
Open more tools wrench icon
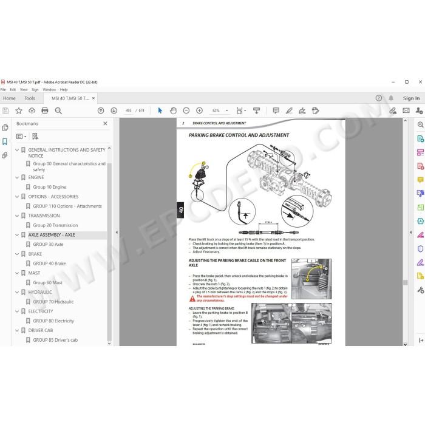coord(420,290)
